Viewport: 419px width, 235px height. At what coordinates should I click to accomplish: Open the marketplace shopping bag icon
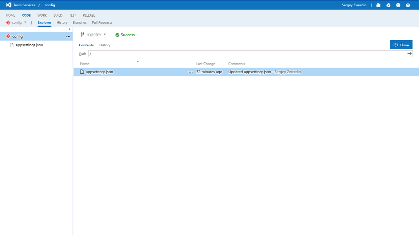click(x=378, y=5)
